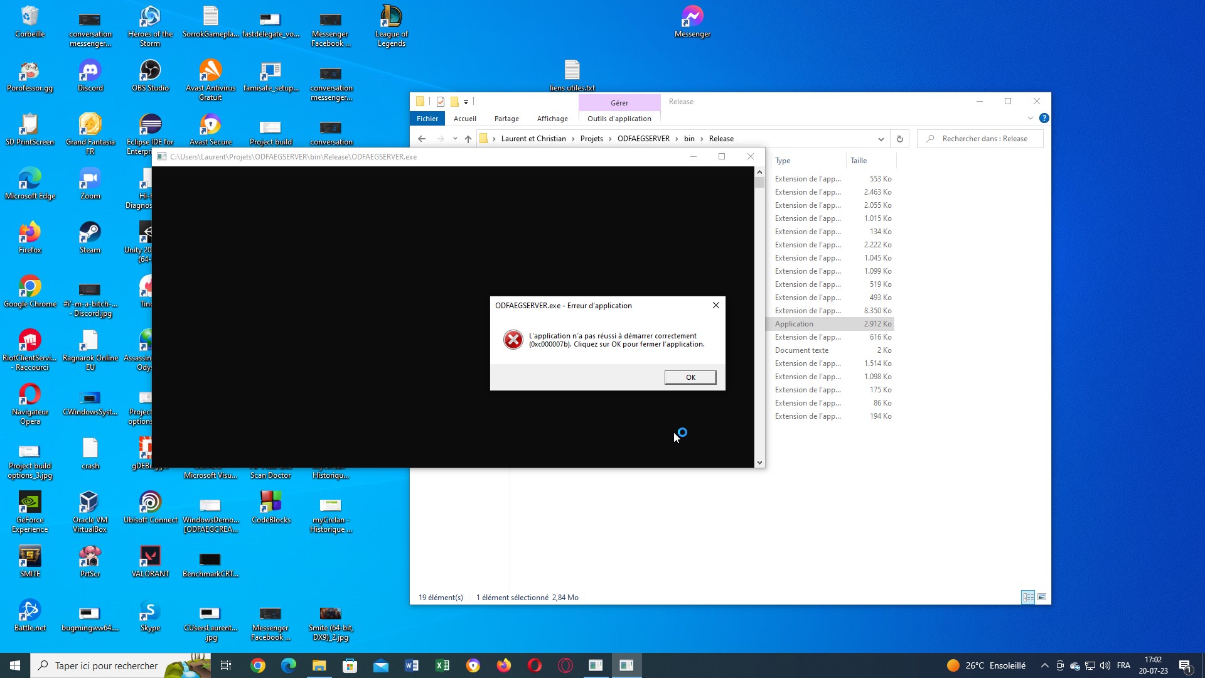
Task: Click the Affichage tab in Explorer
Action: [x=552, y=119]
